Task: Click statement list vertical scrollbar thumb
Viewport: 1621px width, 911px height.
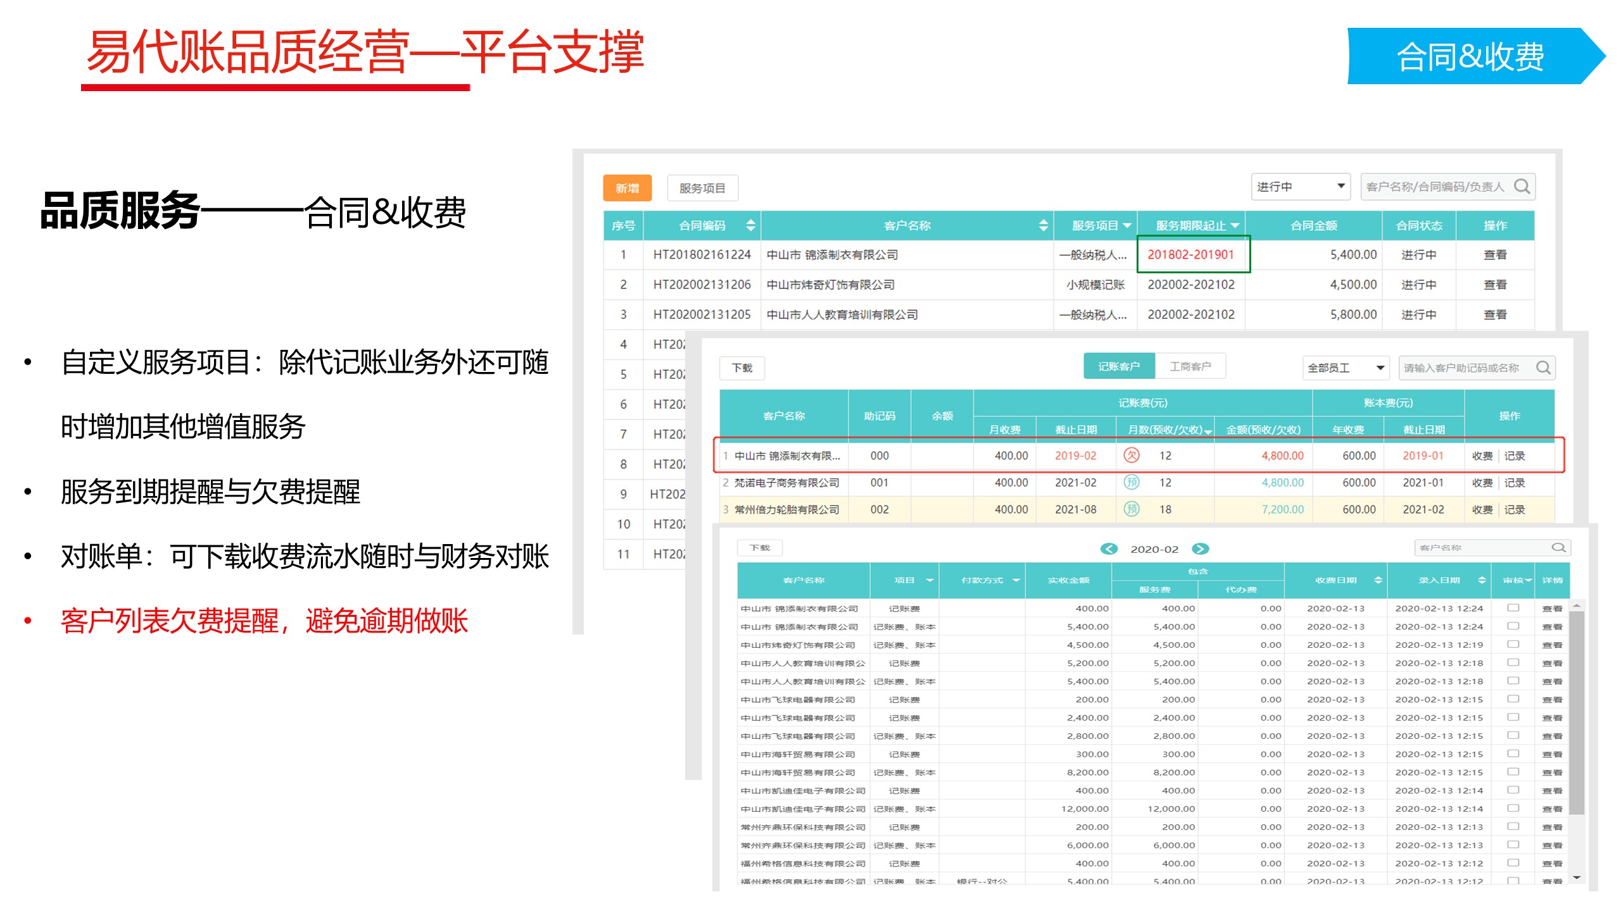Action: [1577, 713]
